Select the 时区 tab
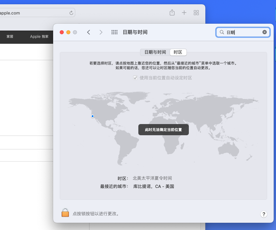This screenshot has width=276, height=230. (178, 52)
